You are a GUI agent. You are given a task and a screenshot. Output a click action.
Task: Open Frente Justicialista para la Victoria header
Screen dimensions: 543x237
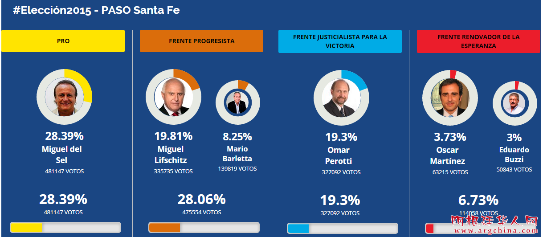(x=340, y=41)
